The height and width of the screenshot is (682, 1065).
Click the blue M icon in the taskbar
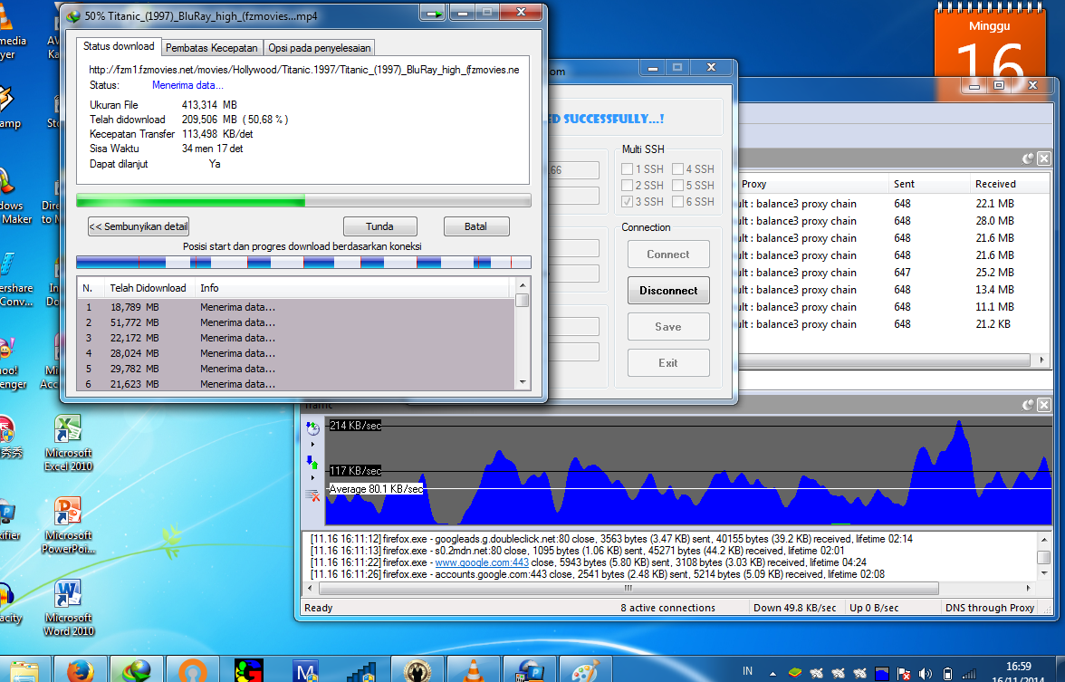click(305, 671)
